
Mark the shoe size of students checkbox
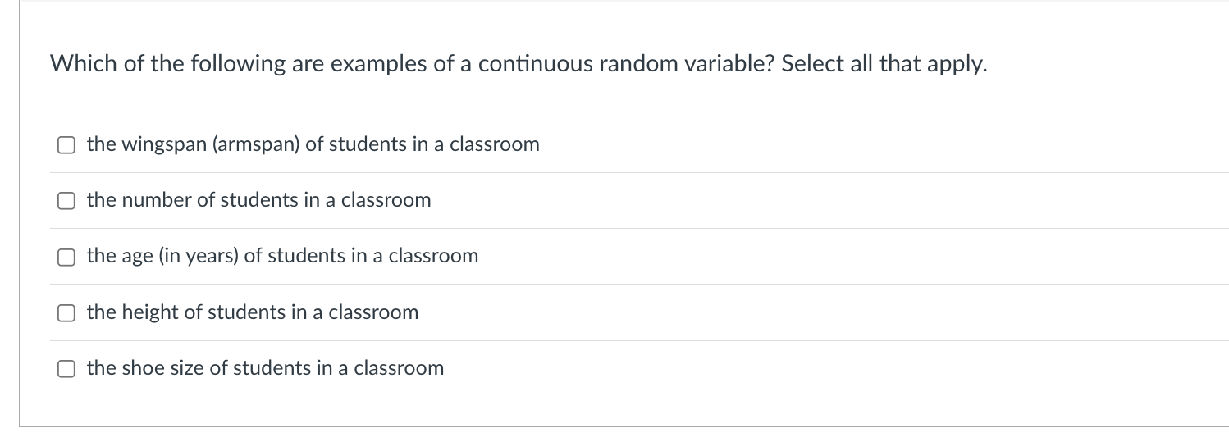click(x=65, y=369)
